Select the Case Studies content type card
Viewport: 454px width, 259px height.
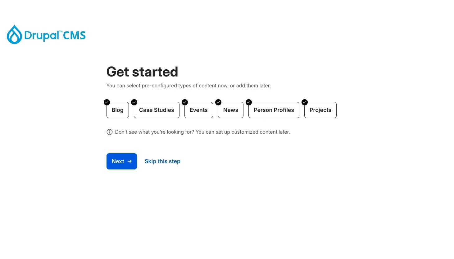(x=157, y=110)
